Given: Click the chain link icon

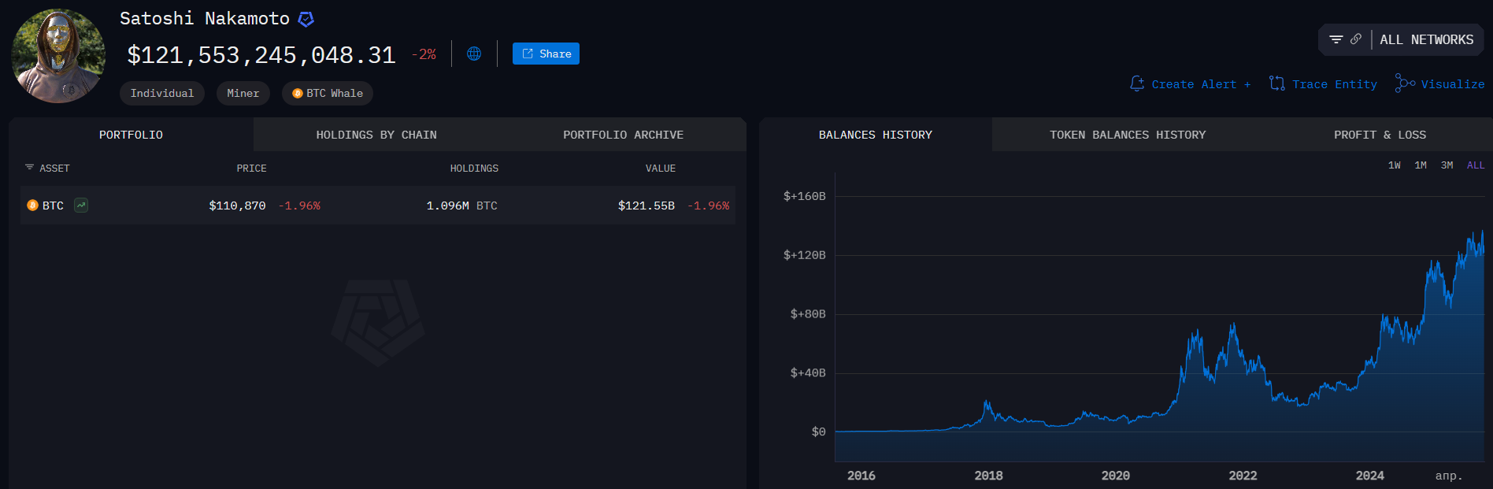Looking at the screenshot, I should pos(1356,39).
